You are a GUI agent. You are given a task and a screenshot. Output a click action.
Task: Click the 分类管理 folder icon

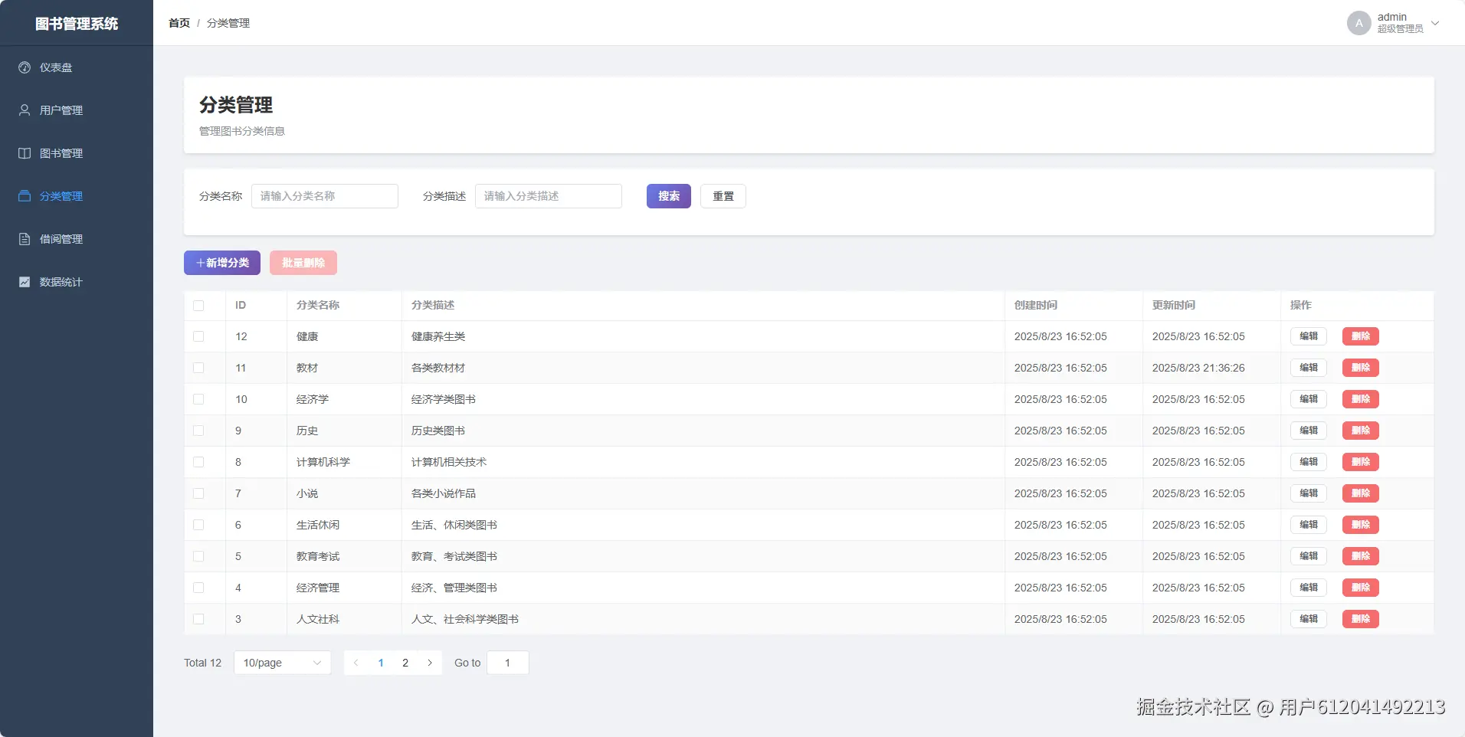click(x=25, y=196)
